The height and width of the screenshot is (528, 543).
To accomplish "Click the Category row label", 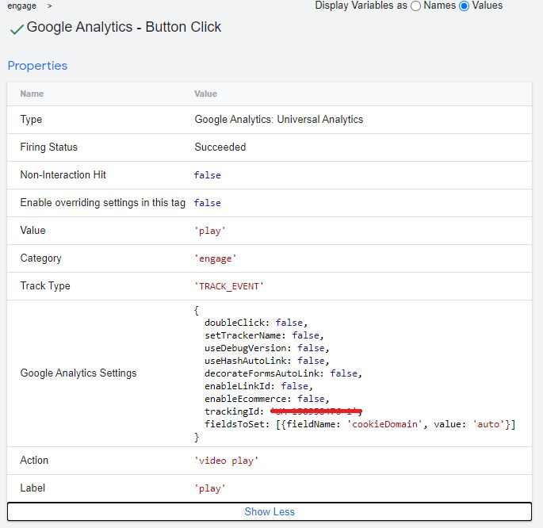I will (41, 258).
